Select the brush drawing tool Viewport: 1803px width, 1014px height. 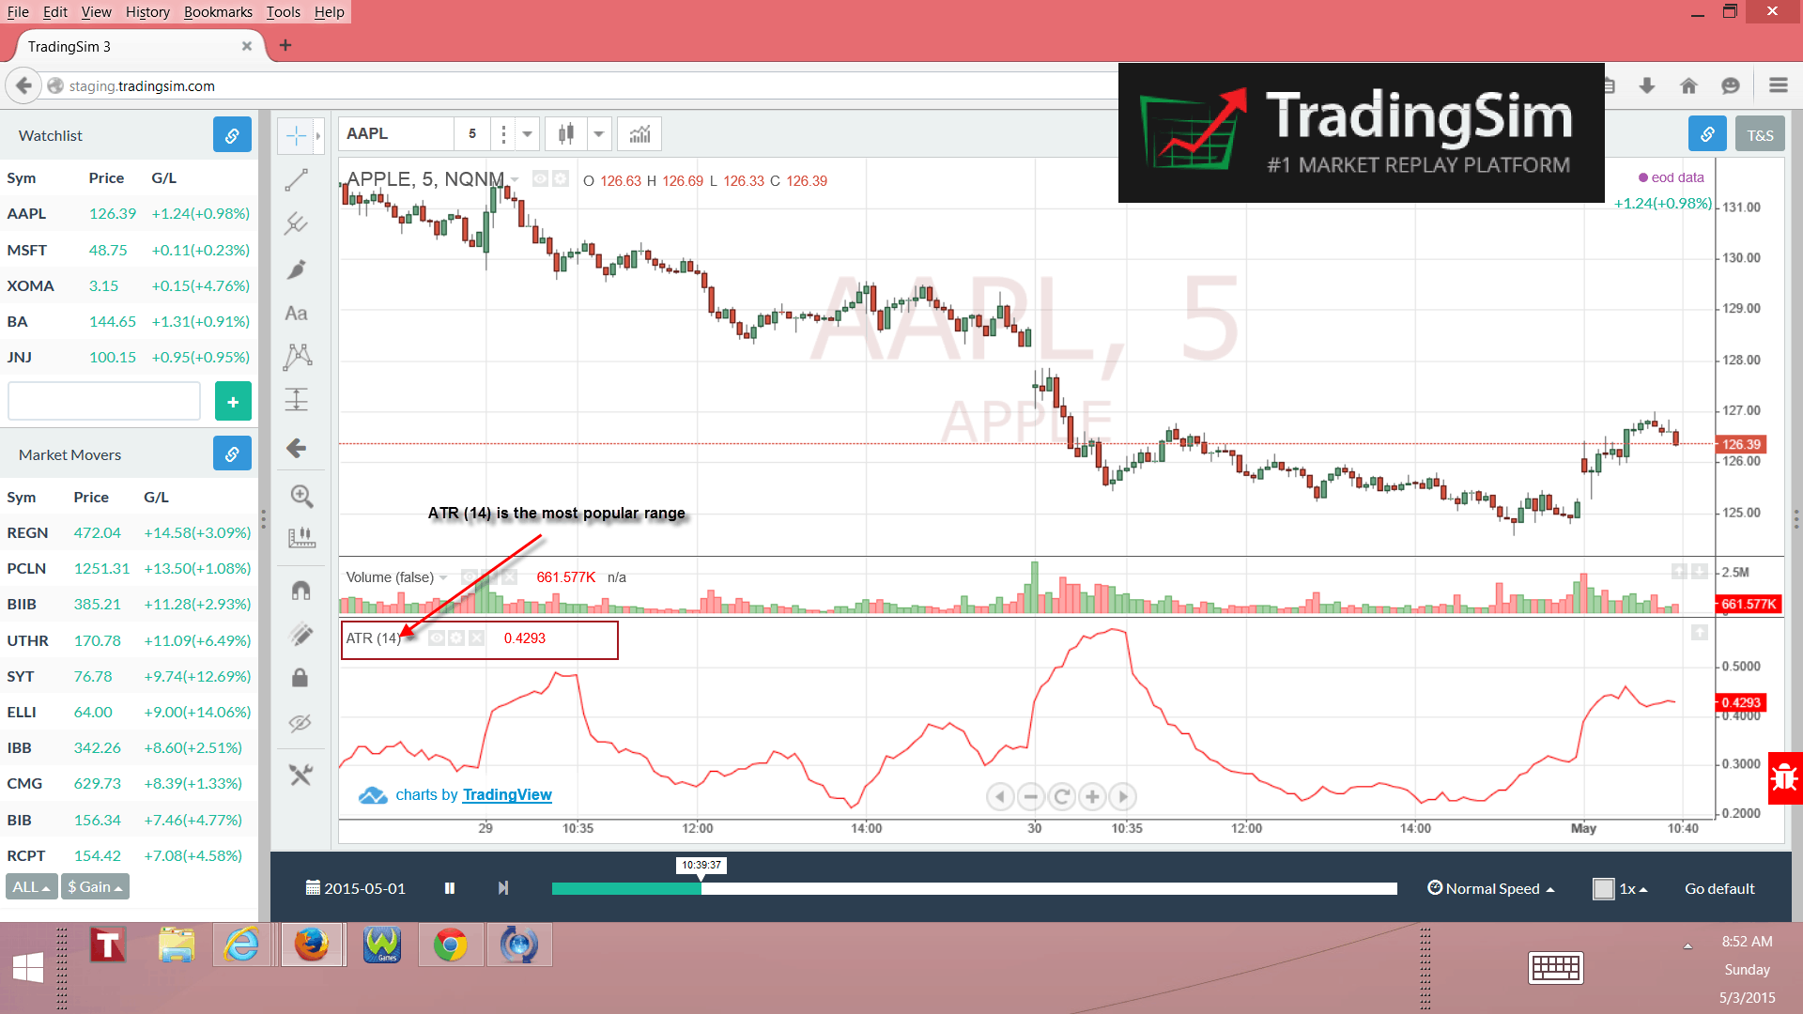pyautogui.click(x=297, y=269)
